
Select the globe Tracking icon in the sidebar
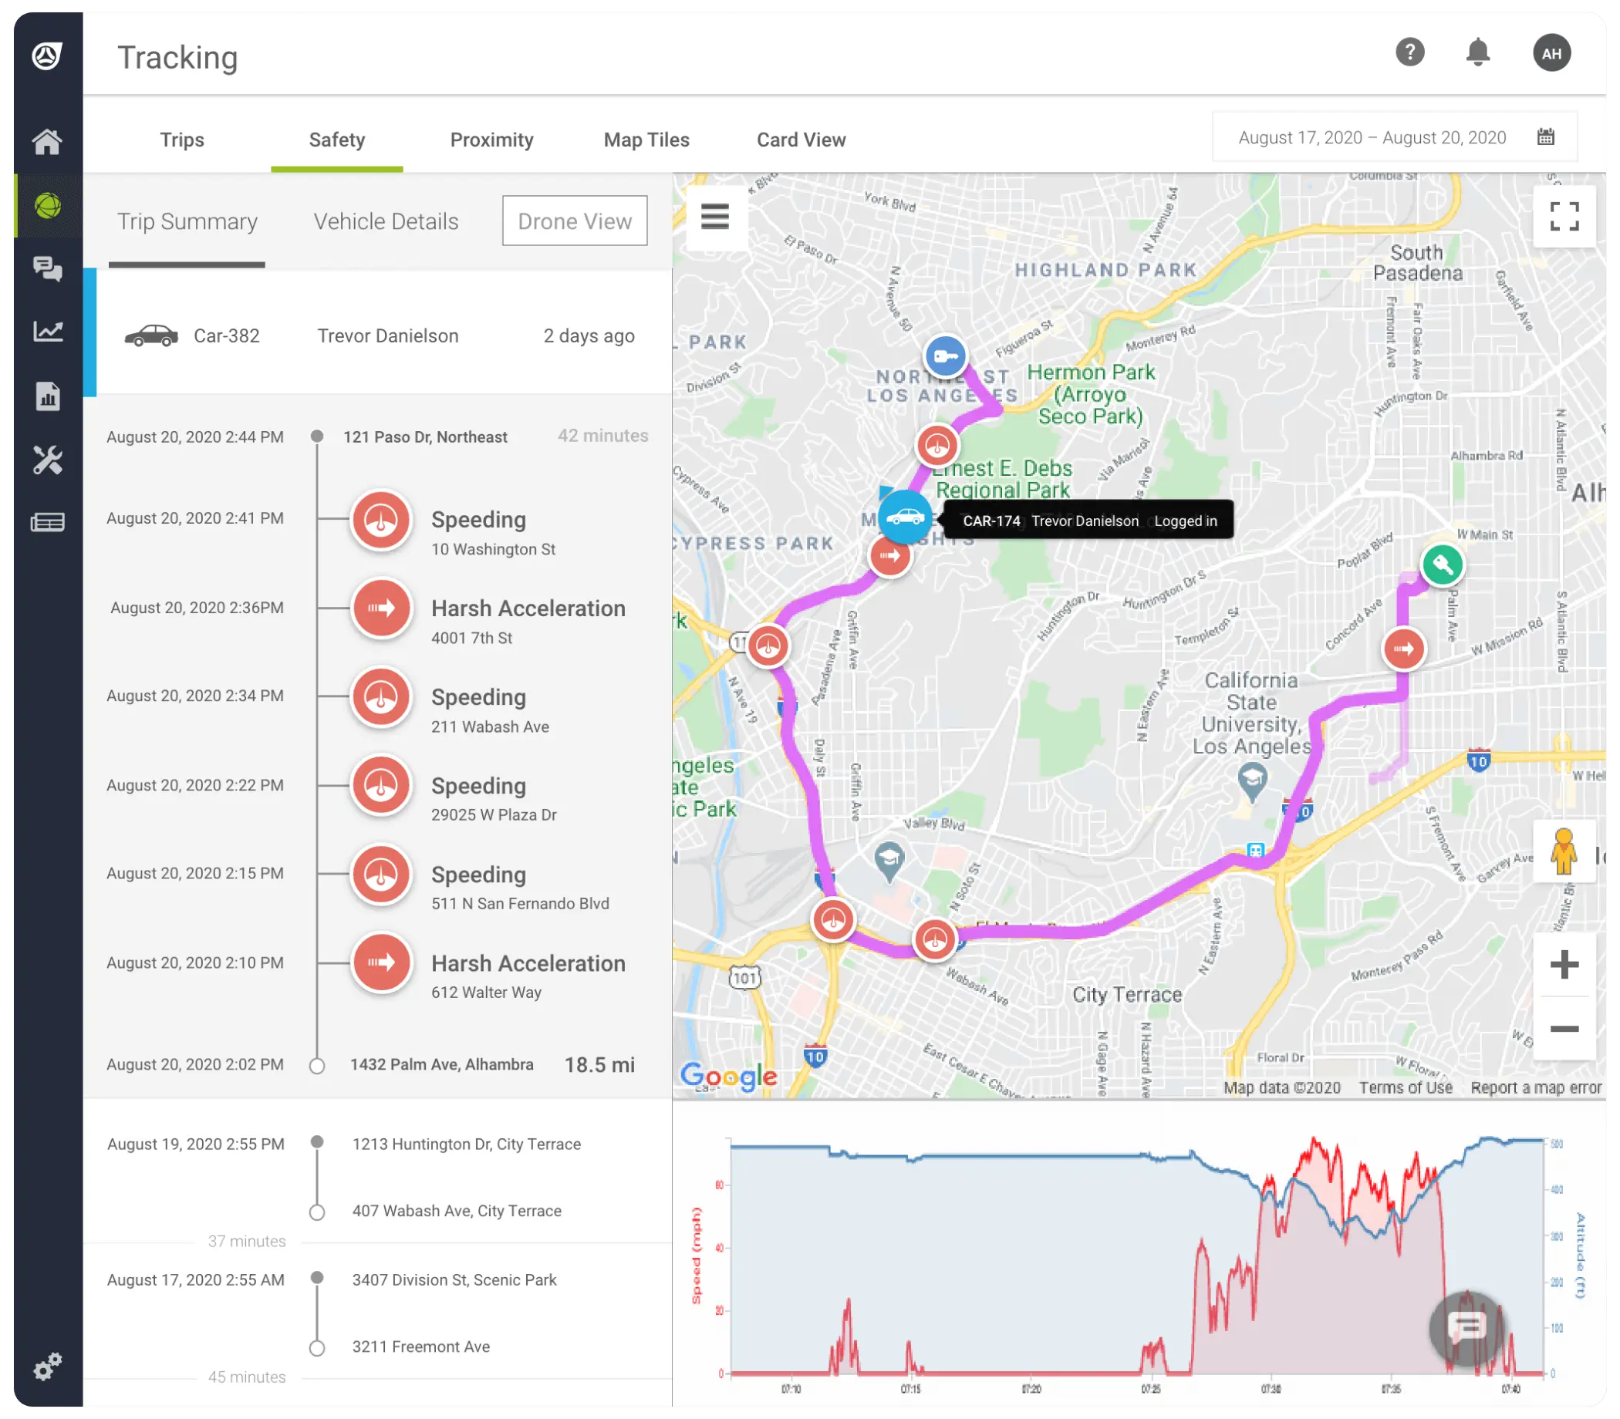[x=48, y=206]
